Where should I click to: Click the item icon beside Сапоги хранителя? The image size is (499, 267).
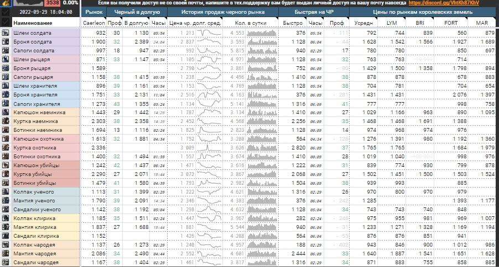6,104
